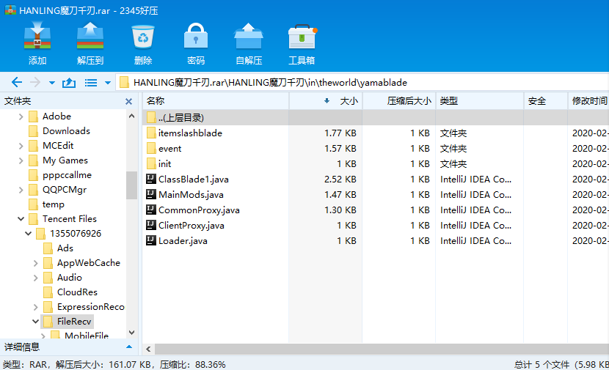Toggle the 详细信息 details panel arrow

[129, 347]
